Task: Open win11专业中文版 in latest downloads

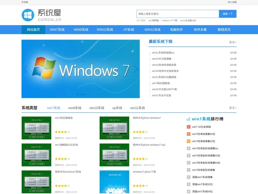Action: pos(161,95)
